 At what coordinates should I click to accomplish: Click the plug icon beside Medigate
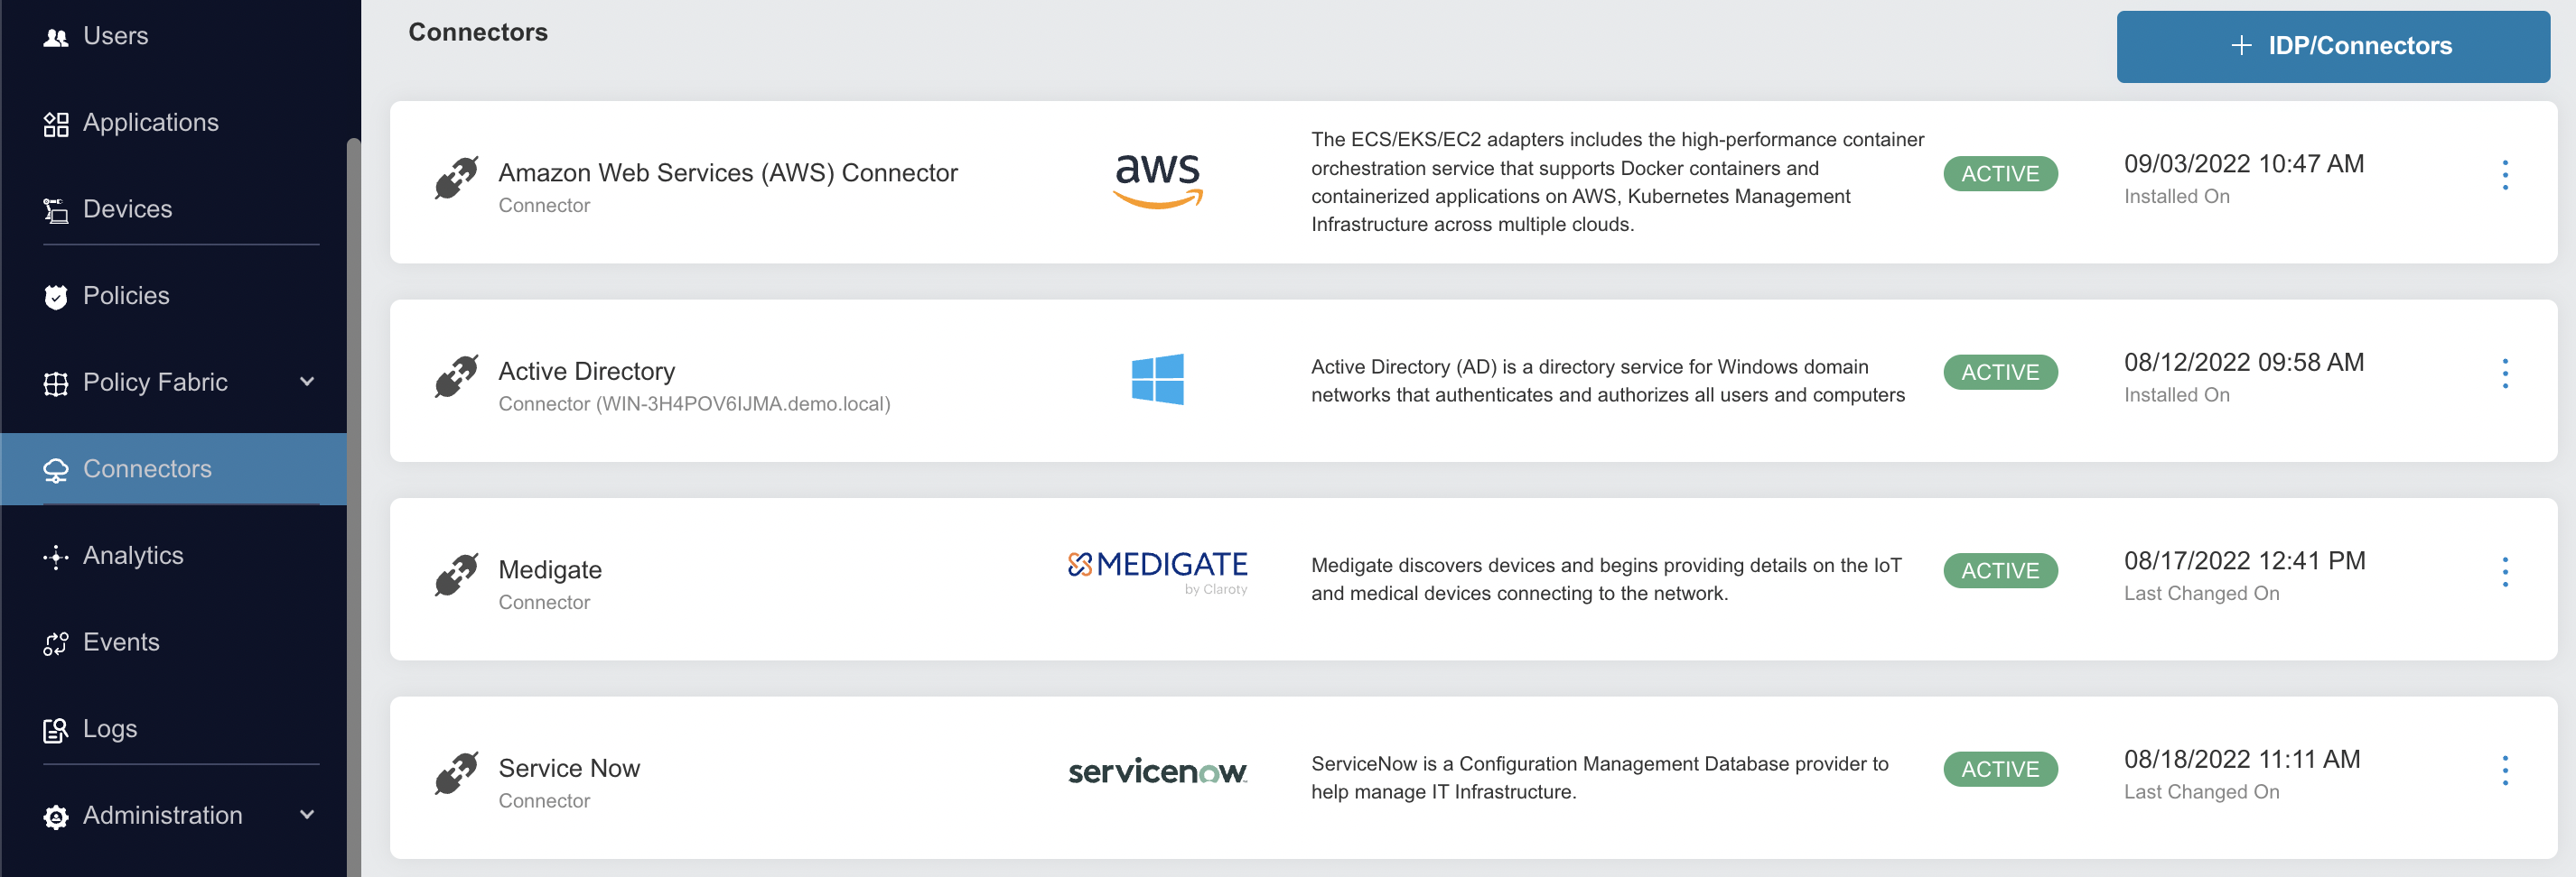point(456,577)
